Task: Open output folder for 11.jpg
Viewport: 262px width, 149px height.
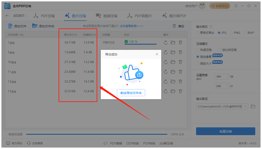Action: [173, 72]
